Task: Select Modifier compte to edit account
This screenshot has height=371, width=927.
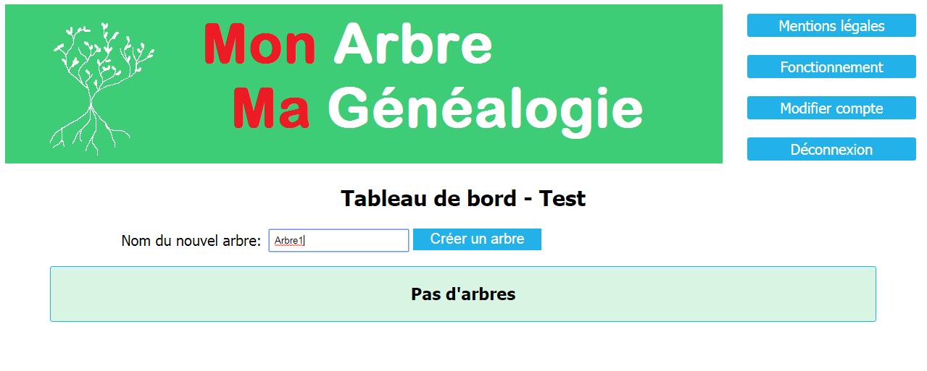Action: tap(831, 108)
